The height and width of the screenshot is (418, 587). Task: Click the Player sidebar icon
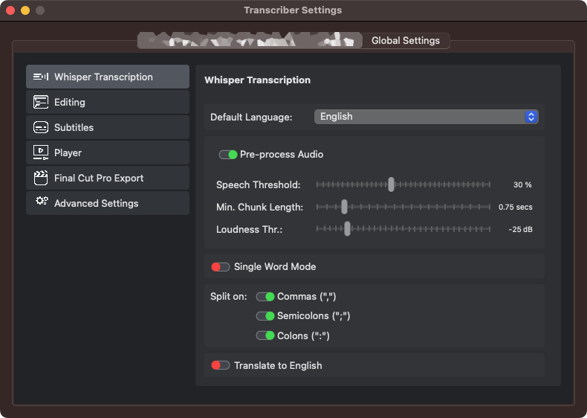coord(40,152)
